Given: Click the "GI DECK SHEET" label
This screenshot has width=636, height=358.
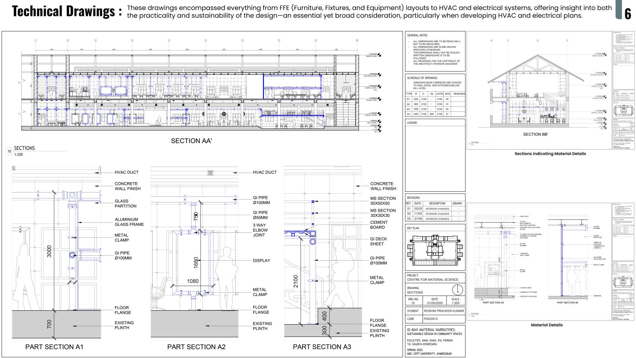Looking at the screenshot, I should click(x=378, y=241).
